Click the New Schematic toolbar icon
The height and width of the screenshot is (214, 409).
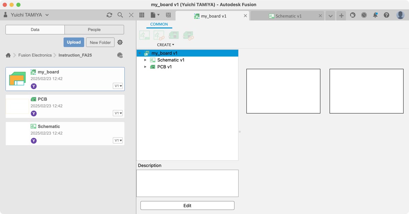coord(145,35)
